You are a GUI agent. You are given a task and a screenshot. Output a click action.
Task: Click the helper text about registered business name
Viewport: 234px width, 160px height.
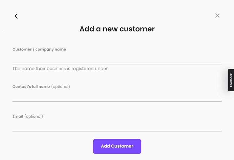pyautogui.click(x=60, y=69)
